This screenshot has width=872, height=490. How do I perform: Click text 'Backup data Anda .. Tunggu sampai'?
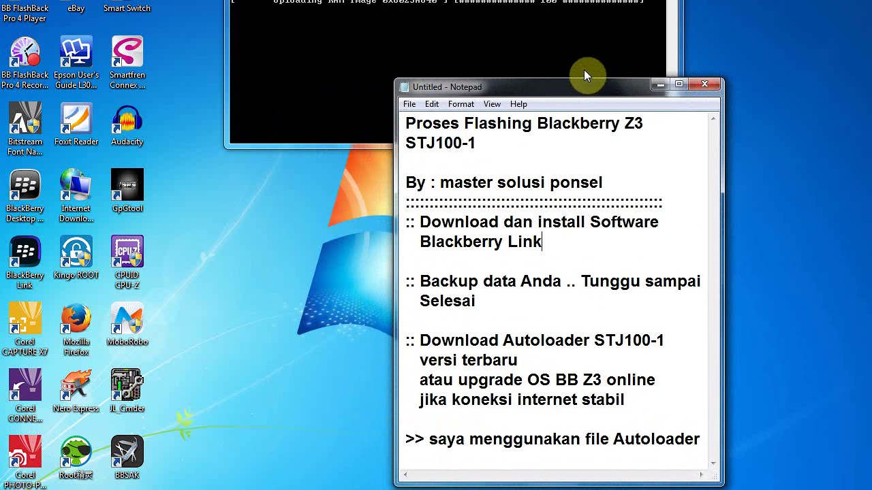pos(560,281)
